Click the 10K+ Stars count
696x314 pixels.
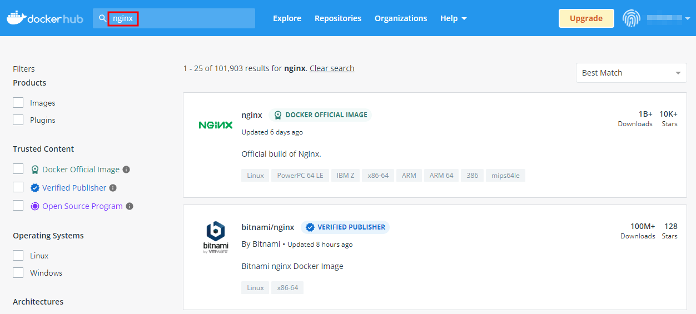point(669,118)
